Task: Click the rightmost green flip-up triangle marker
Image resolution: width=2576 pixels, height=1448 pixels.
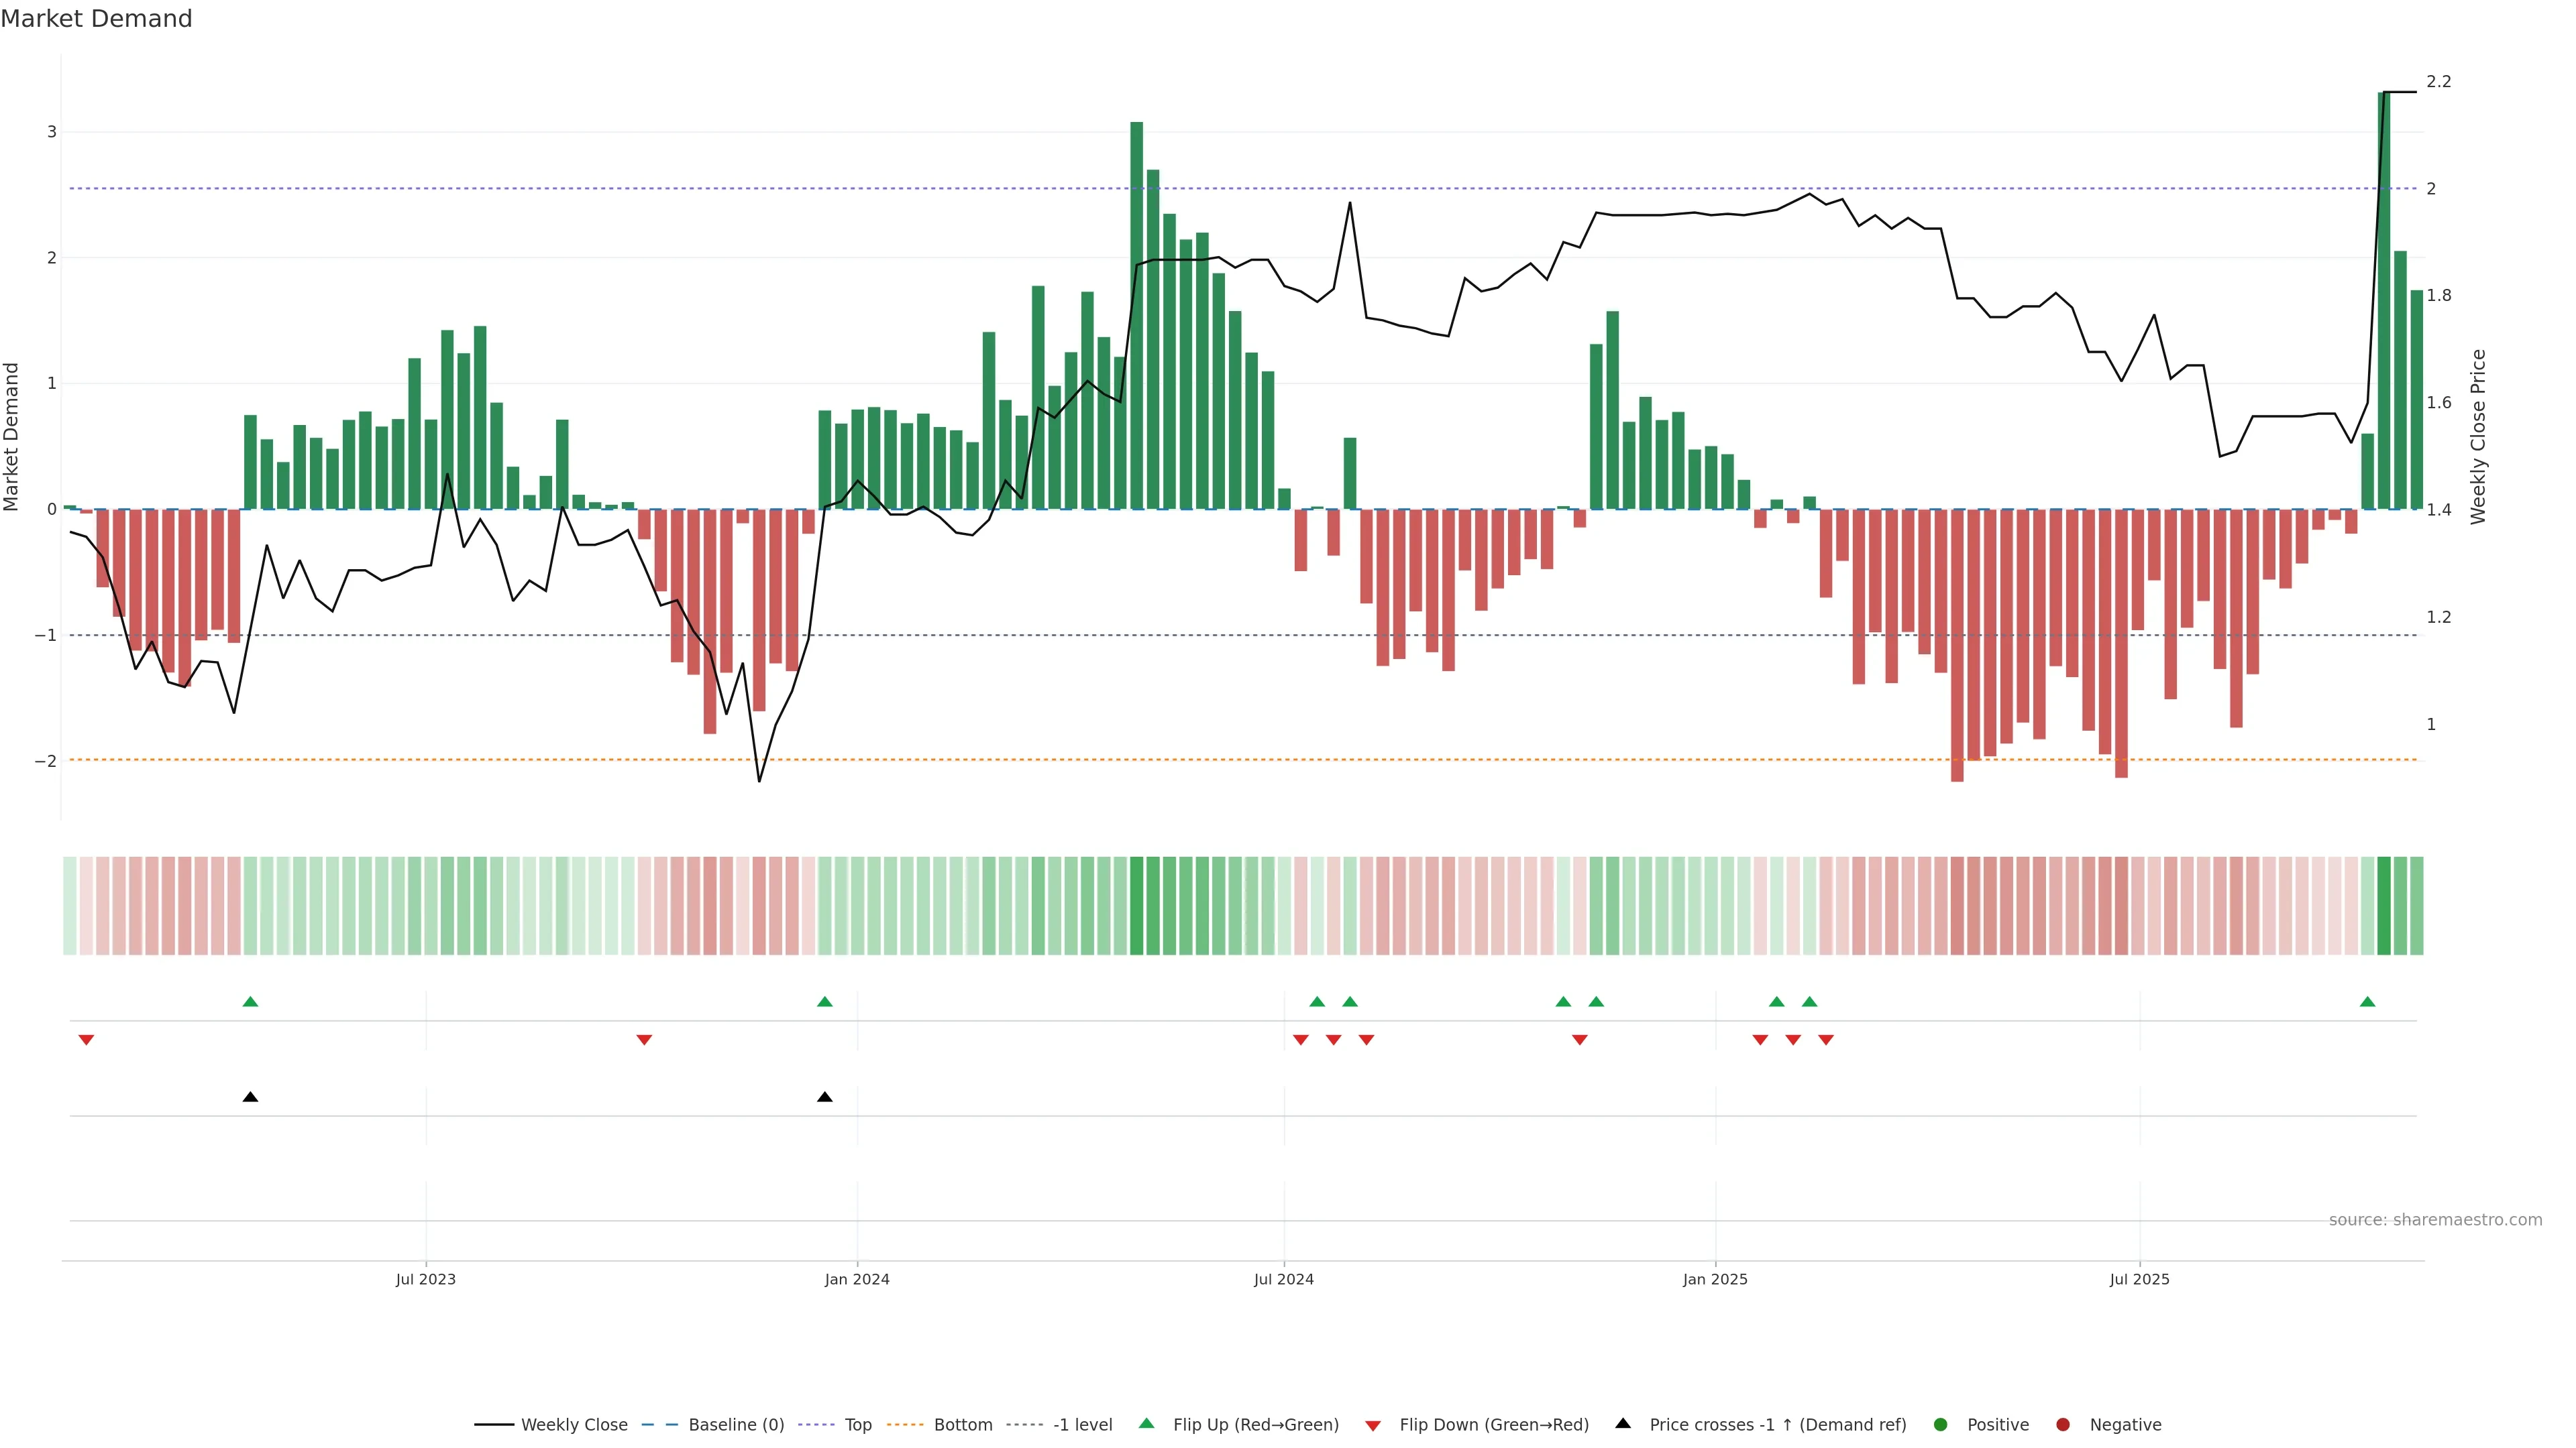Action: (x=2367, y=1002)
